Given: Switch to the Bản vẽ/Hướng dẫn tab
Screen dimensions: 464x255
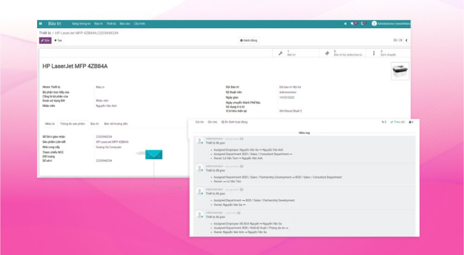Looking at the screenshot, I should [x=116, y=124].
